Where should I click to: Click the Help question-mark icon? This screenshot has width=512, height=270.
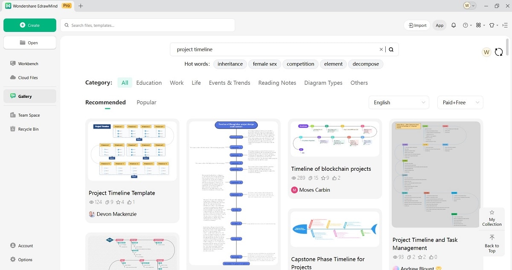coord(465,25)
